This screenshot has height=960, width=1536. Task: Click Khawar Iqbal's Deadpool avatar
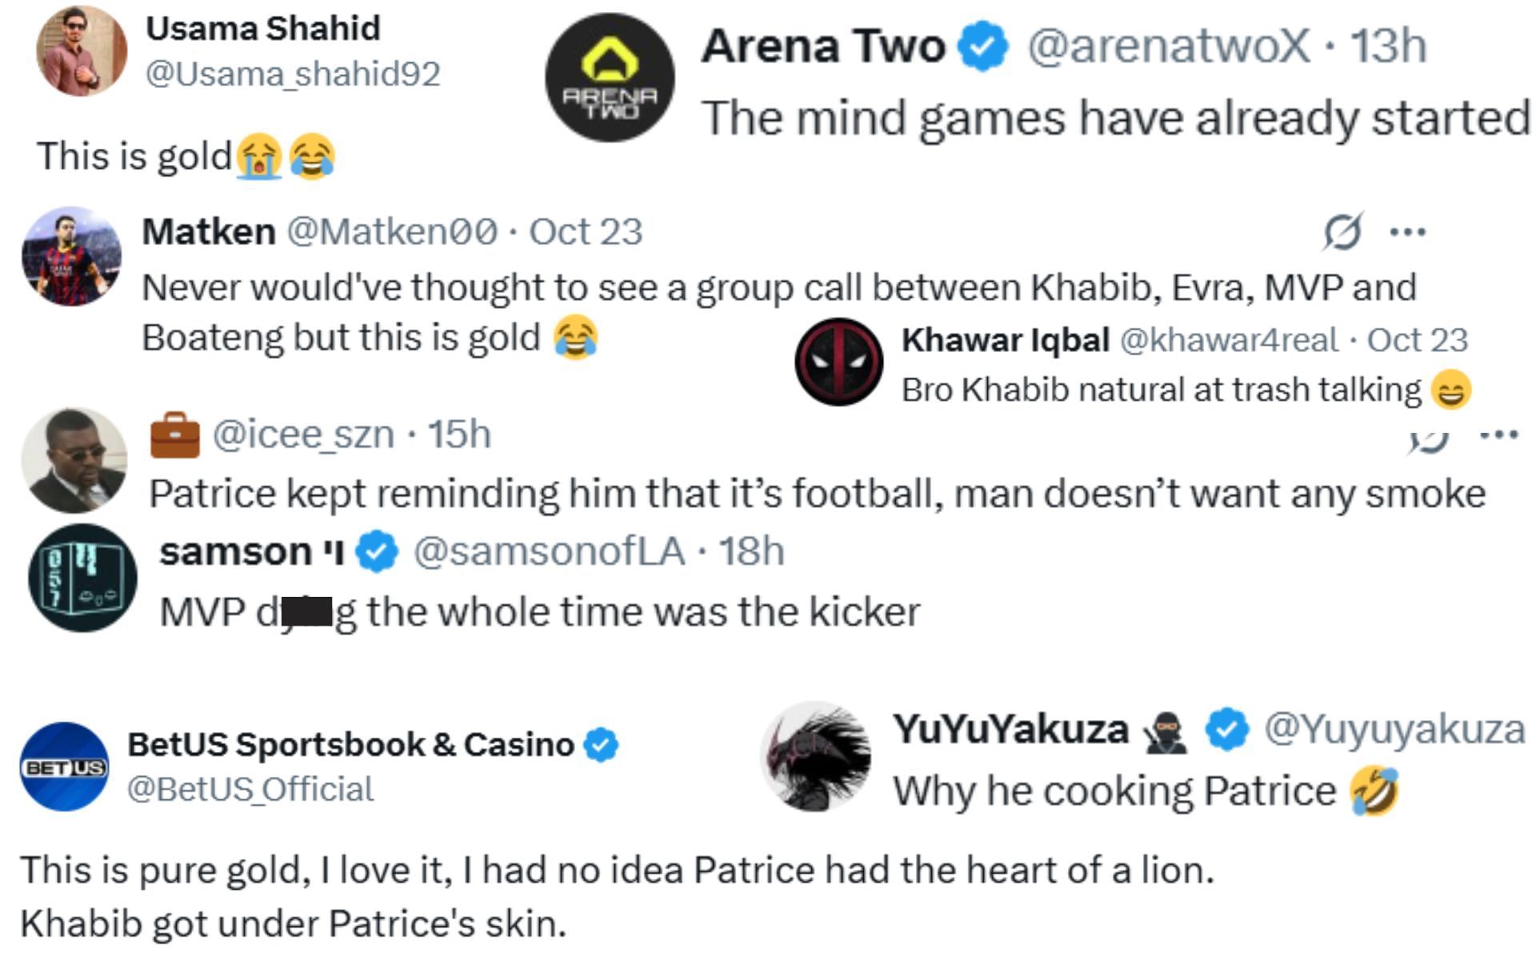point(838,362)
